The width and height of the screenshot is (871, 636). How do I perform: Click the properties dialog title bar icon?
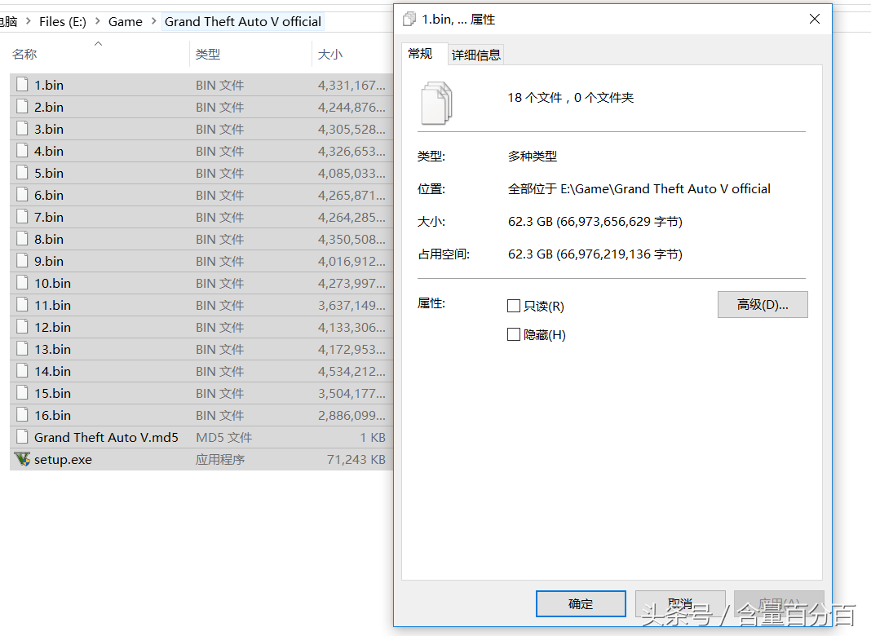click(409, 20)
